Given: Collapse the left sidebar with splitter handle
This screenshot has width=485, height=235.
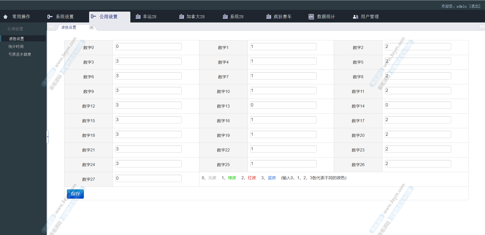Looking at the screenshot, I should (47, 137).
